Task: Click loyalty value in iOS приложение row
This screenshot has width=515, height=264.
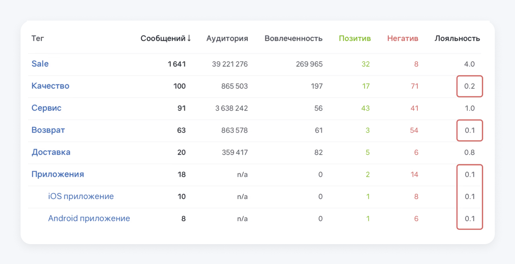Action: click(470, 196)
